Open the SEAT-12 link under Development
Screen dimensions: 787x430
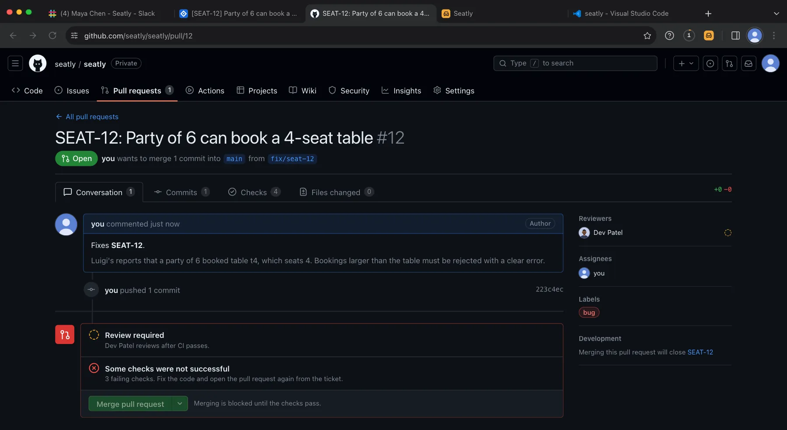(700, 352)
